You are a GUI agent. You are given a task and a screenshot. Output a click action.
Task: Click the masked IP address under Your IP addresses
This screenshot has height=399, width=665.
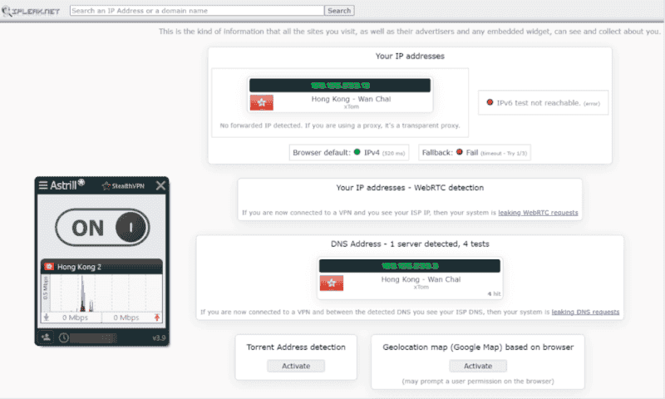tap(340, 86)
